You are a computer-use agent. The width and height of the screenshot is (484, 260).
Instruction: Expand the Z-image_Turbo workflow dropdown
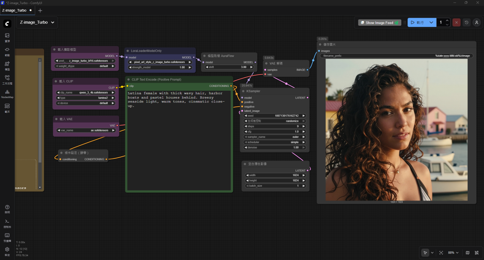(x=53, y=22)
